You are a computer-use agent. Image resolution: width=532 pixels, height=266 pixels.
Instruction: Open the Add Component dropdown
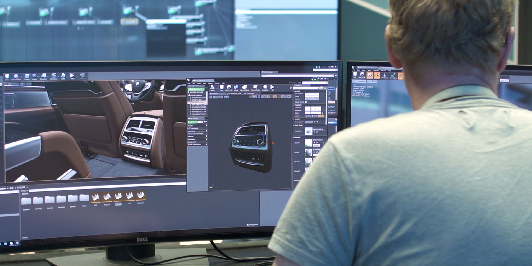tap(196, 89)
